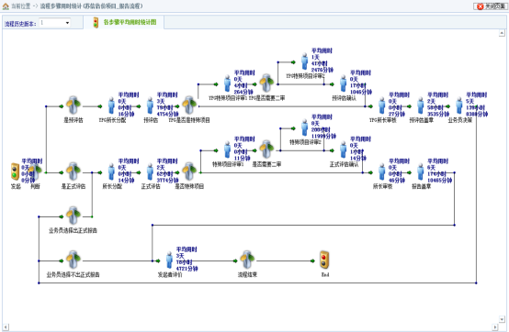Select the 各步骤平均用时统计图 tab
Screen dimensions: 509x332
click(125, 22)
